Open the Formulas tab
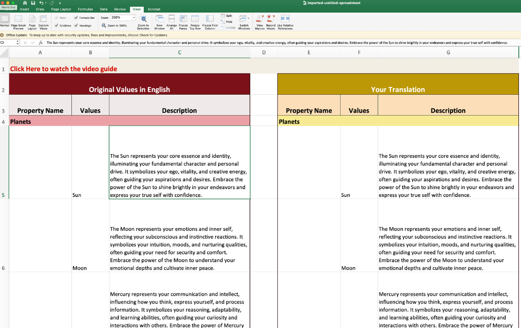The height and width of the screenshot is (328, 521). [85, 9]
